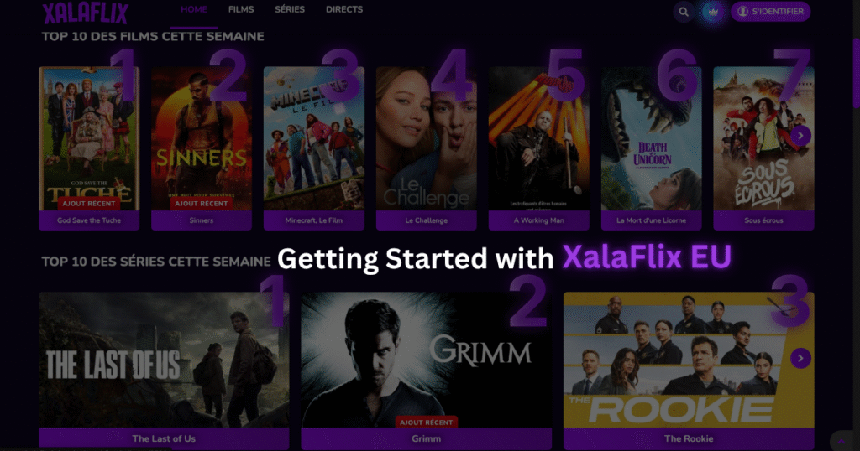Click the crown premium icon
860x451 pixels.
[x=712, y=12]
